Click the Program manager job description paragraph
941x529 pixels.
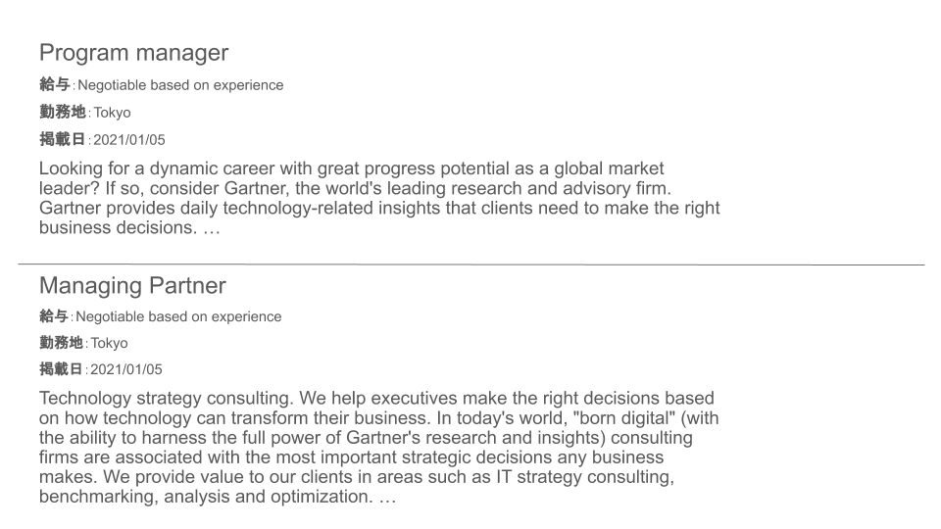(379, 198)
